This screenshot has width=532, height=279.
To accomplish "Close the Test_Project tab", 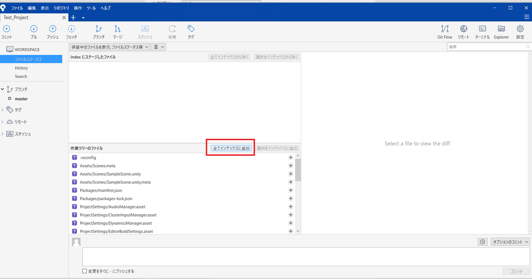I will click(x=64, y=18).
